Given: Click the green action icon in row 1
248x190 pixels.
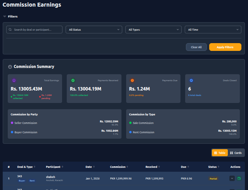Looking at the screenshot, I should pyautogui.click(x=239, y=178).
